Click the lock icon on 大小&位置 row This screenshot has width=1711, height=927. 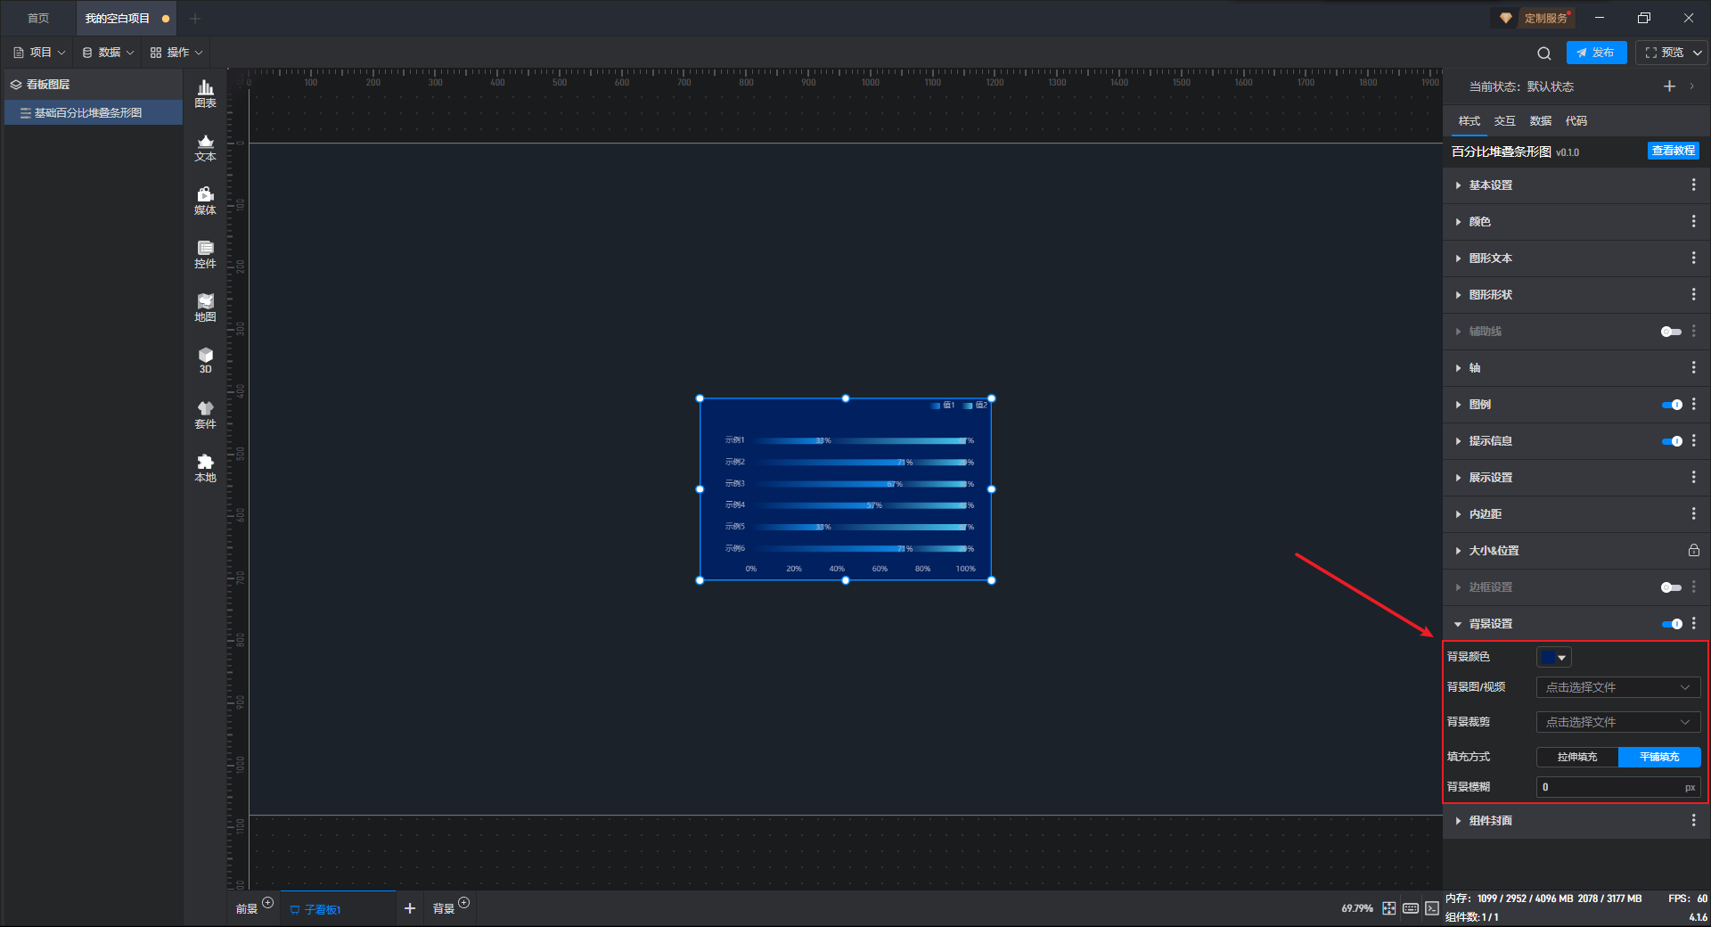pos(1693,551)
